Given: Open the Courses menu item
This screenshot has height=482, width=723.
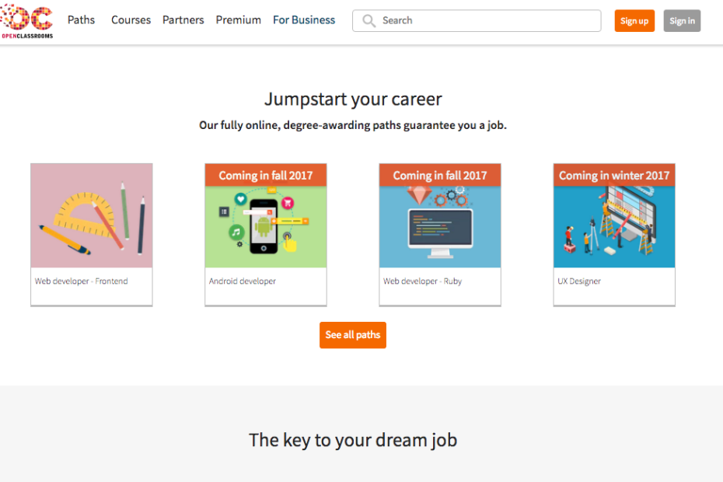Looking at the screenshot, I should tap(131, 20).
